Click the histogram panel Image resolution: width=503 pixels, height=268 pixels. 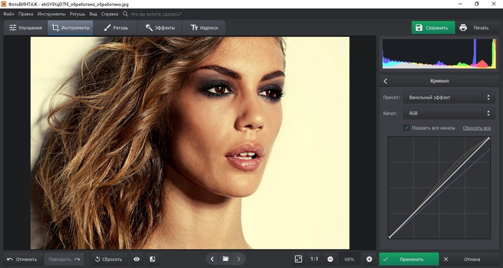tap(439, 53)
